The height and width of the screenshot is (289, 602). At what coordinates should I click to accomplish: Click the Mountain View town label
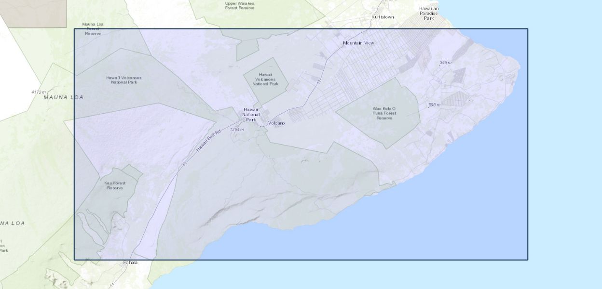click(358, 43)
